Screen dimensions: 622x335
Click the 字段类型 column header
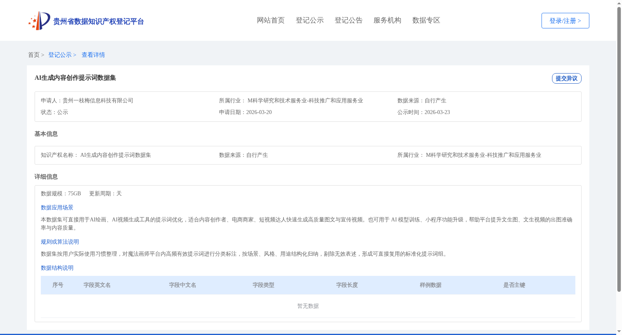264,285
